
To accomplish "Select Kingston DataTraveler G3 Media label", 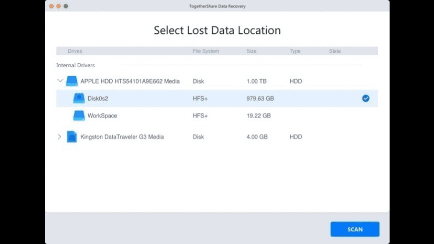I will (x=122, y=136).
